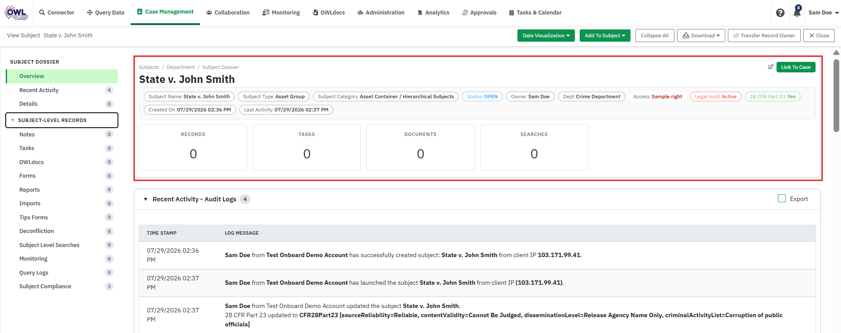Image resolution: width=841 pixels, height=333 pixels.
Task: Select Overview in the subject dossier sidebar
Action: point(62,76)
